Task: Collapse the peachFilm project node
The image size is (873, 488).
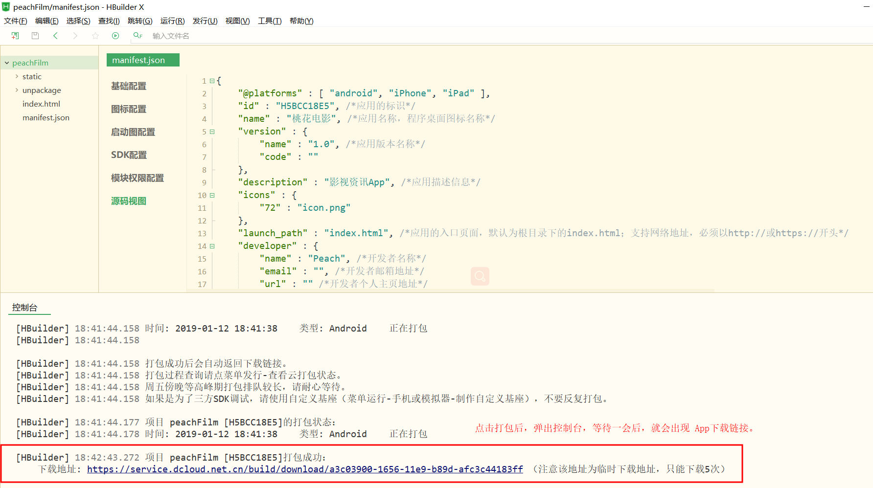Action: click(6, 63)
